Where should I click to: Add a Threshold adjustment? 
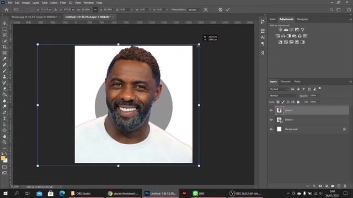(x=292, y=42)
